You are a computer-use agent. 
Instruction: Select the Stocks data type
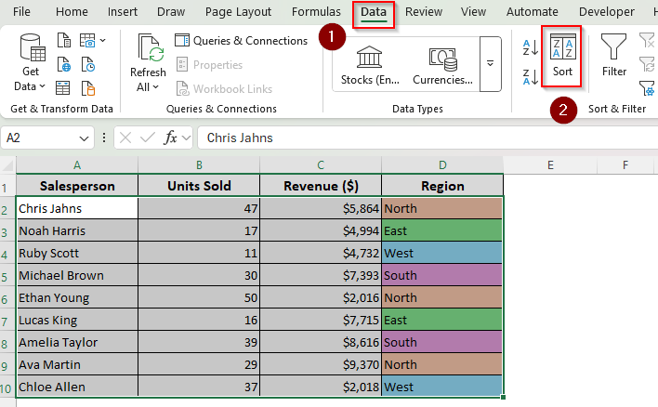[370, 65]
